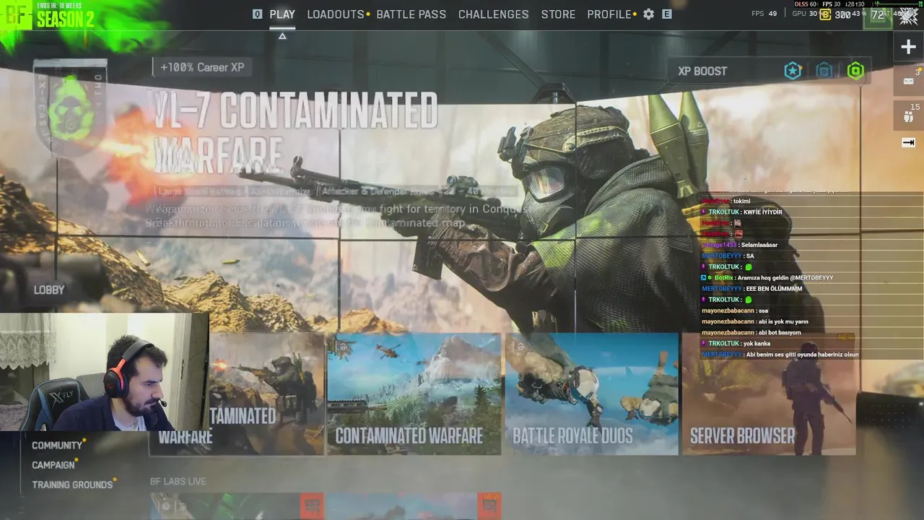
Task: Collapse the social sidebar with arrow icon
Action: pos(908,143)
